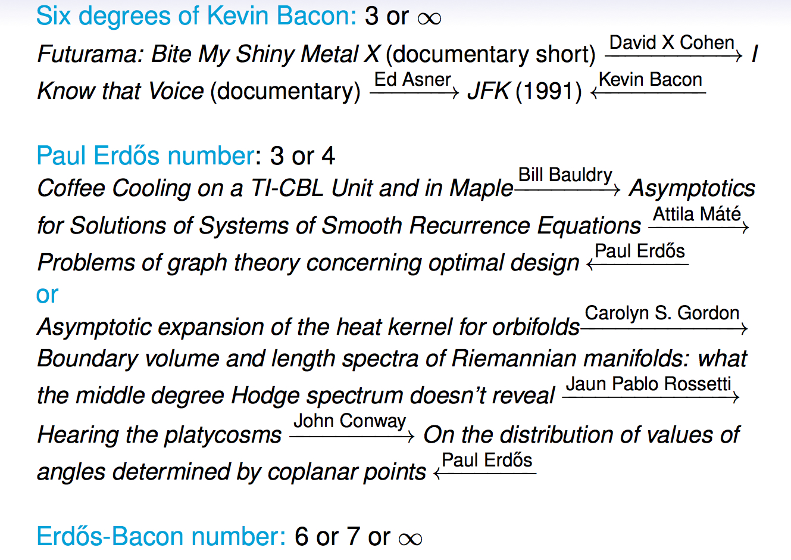The width and height of the screenshot is (791, 560).
Task: Click 'Futurama: Bite My Shiny Metal X' title
Action: [208, 54]
